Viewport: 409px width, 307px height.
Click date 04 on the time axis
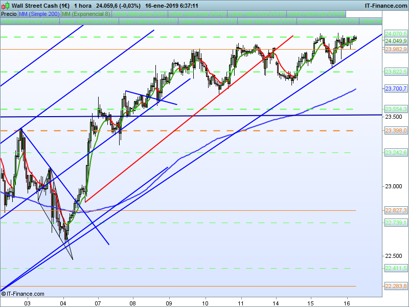tap(63, 303)
